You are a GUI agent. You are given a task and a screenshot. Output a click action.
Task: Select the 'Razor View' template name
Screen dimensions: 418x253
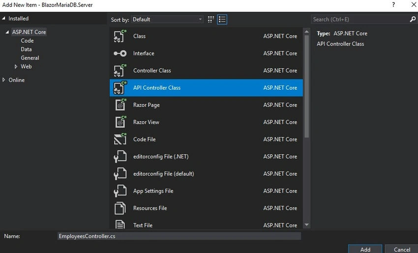click(146, 122)
